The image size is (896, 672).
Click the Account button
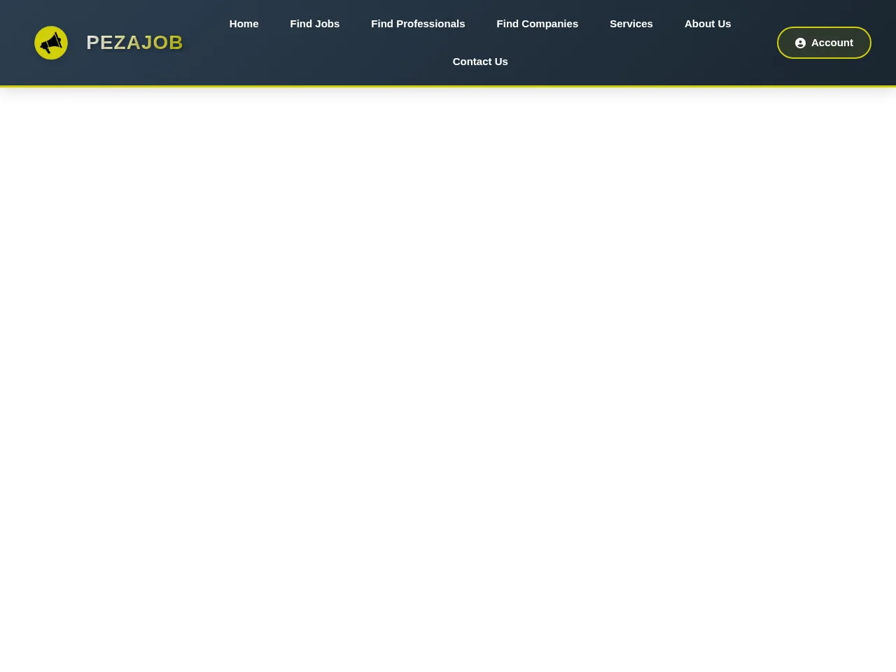coord(824,43)
